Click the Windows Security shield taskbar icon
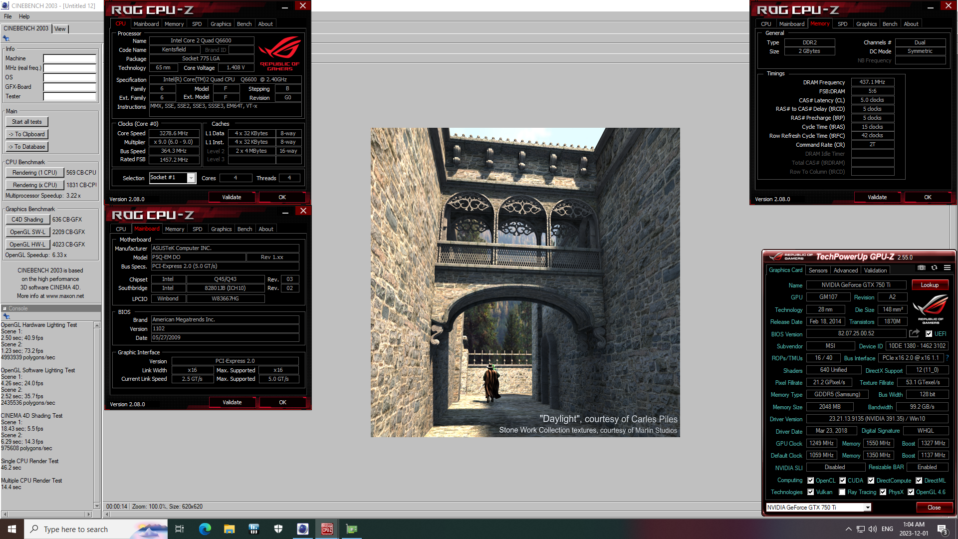 click(x=278, y=529)
